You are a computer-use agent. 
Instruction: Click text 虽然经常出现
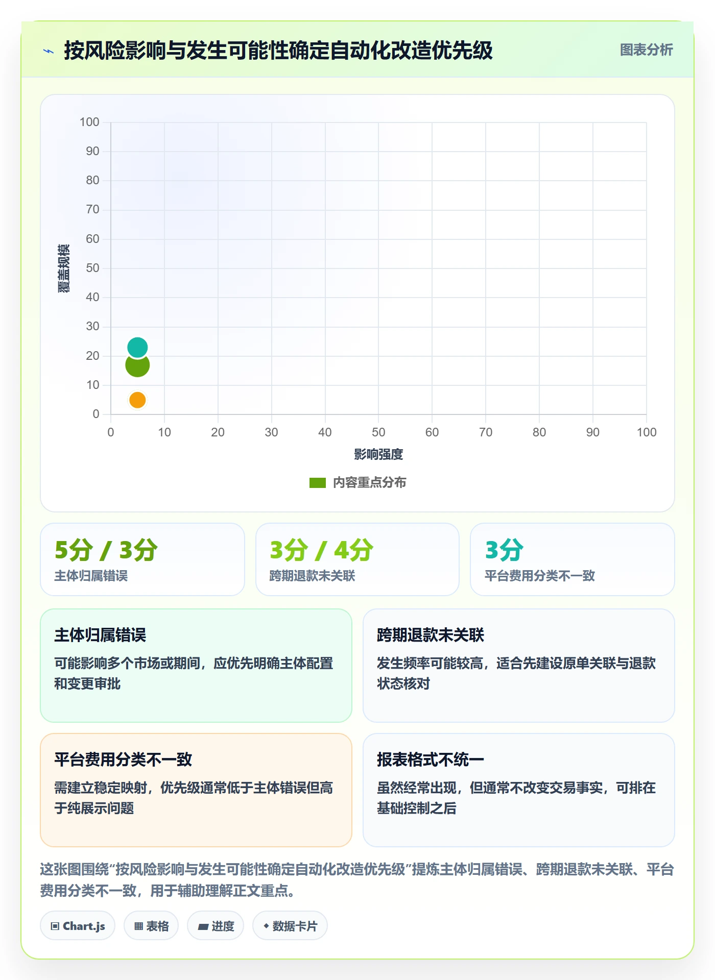(x=416, y=788)
